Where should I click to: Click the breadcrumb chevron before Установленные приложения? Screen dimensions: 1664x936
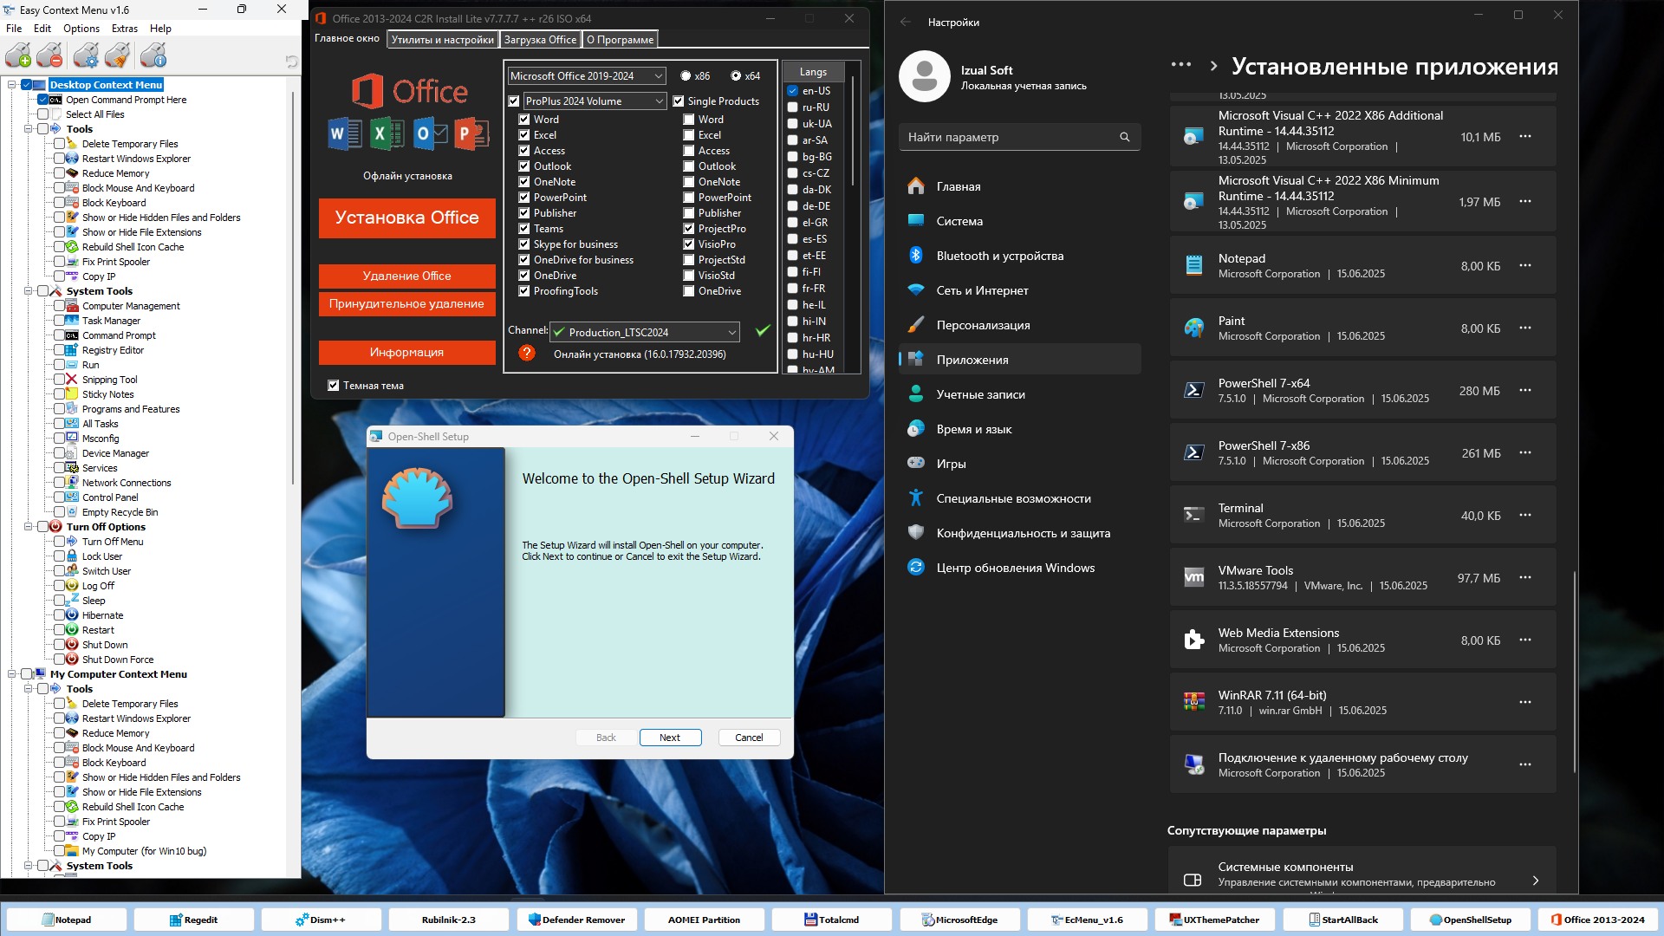[1213, 66]
